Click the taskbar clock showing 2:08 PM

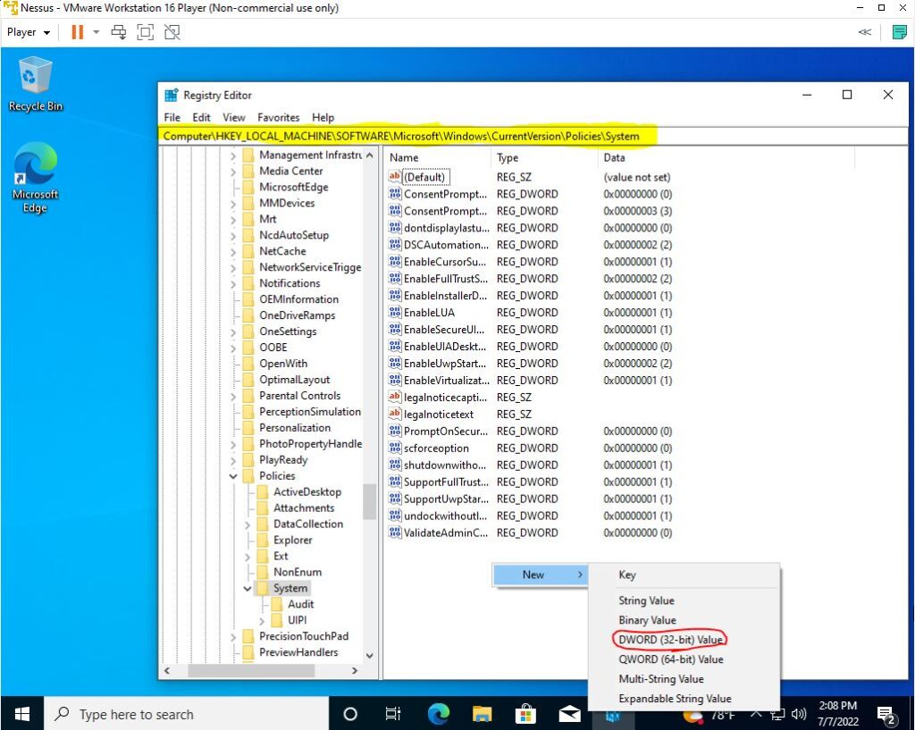(837, 714)
